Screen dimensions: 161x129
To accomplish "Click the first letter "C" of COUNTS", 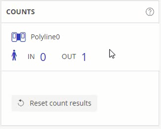I will point(9,12).
